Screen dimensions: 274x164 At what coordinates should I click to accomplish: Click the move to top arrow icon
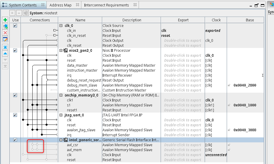coord(5,47)
